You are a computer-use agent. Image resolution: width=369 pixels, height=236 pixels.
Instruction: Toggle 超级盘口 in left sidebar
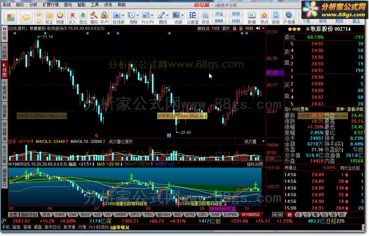coord(4,177)
